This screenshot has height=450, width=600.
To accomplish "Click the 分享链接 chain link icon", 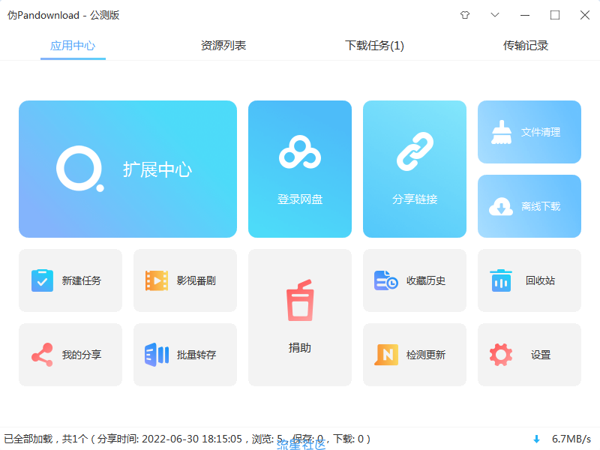I will tap(415, 151).
